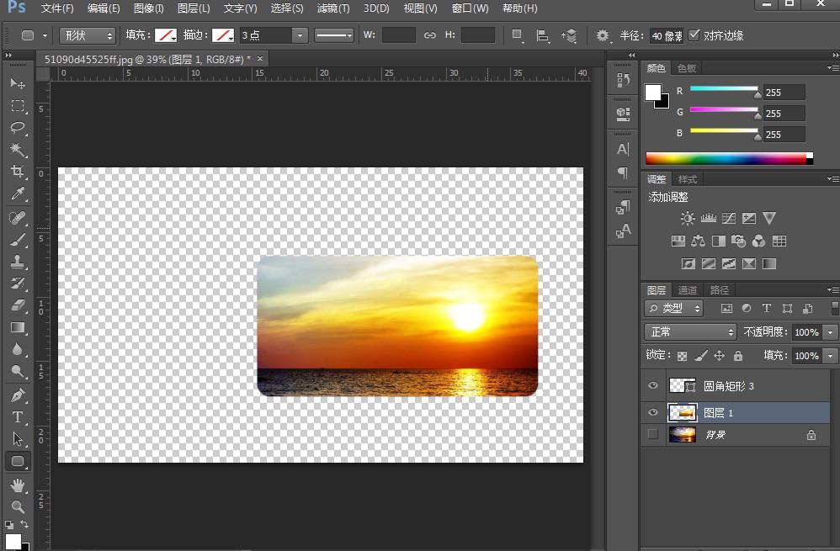Open the 正常 blend mode dropdown
The image size is (840, 551).
pyautogui.click(x=690, y=332)
